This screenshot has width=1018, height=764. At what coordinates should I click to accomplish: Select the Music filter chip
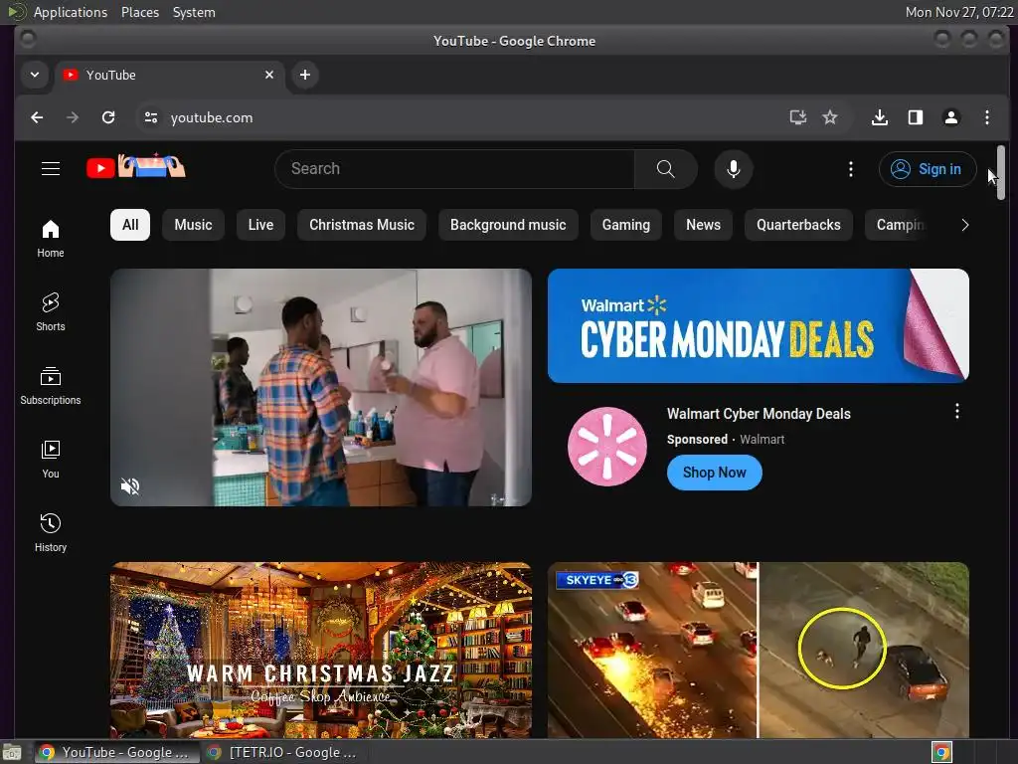point(193,225)
